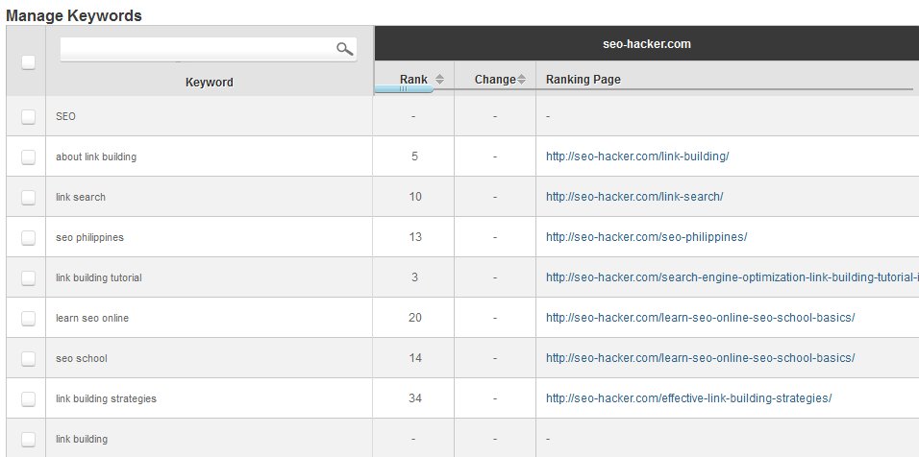Image resolution: width=919 pixels, height=457 pixels.
Task: Sort by Rank using the arrows icon
Action: [x=440, y=80]
